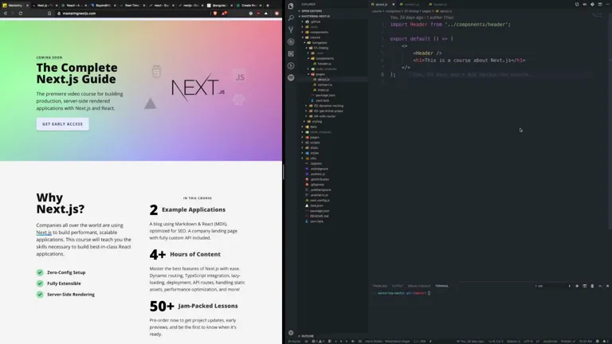Expand the 04-with-router folder
The height and width of the screenshot is (344, 612).
(324, 116)
